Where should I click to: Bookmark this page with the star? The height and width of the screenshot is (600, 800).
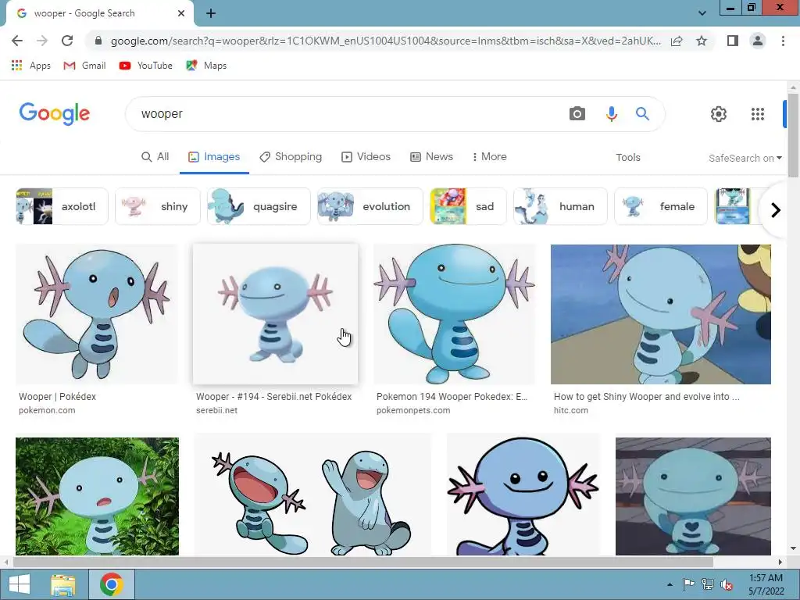702,41
